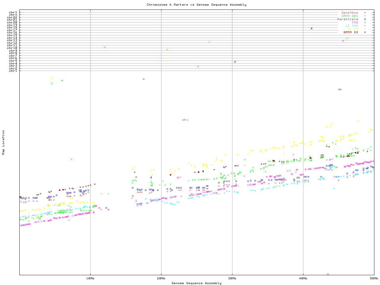Select the Genethon legend label

click(x=349, y=13)
